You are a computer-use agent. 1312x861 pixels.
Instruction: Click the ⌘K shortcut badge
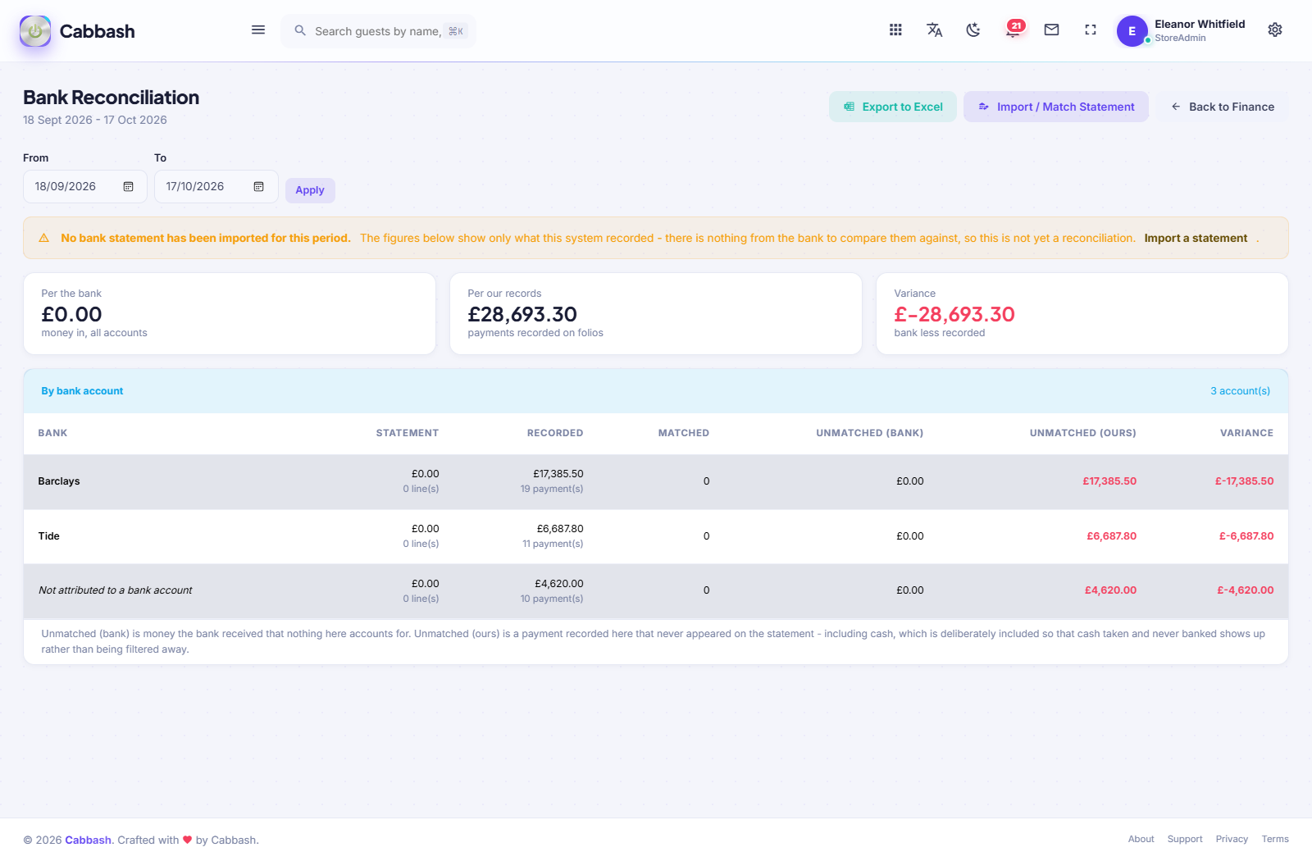[457, 31]
